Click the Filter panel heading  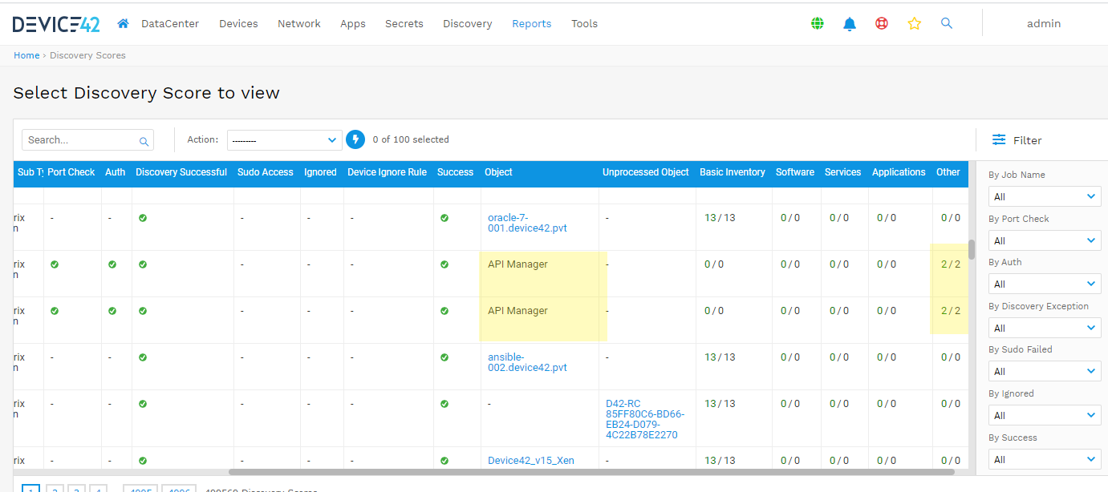tap(1027, 140)
